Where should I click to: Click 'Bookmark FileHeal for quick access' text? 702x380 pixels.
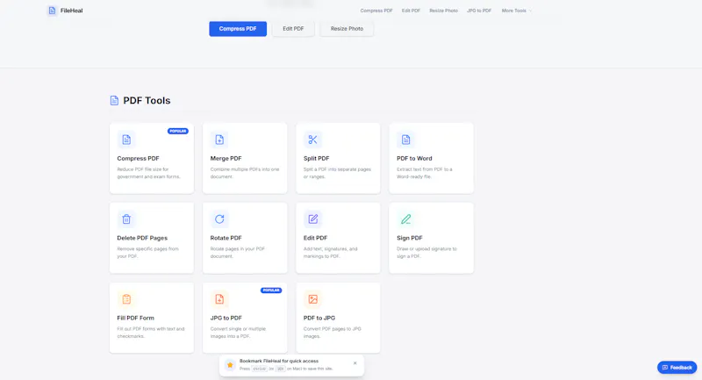(279, 361)
